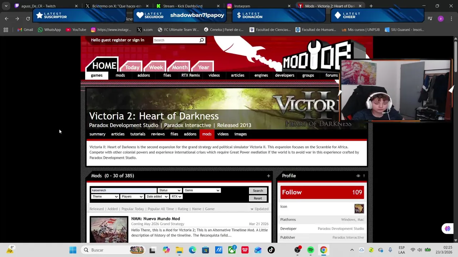Open the game's reviews tab
Viewport: 458px width, 257px height.
tap(158, 134)
